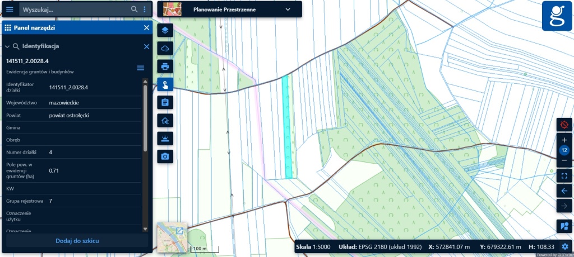Toggle the identification pointer tool

click(165, 84)
